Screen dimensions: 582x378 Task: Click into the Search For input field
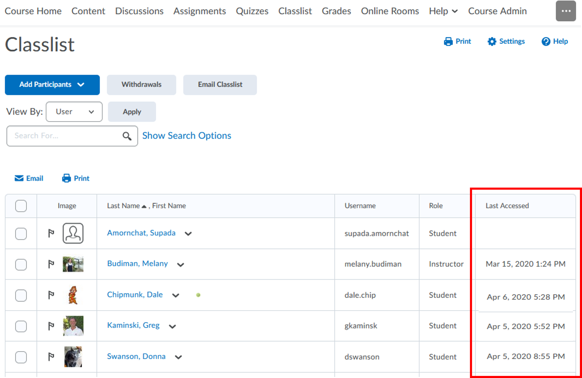[65, 136]
